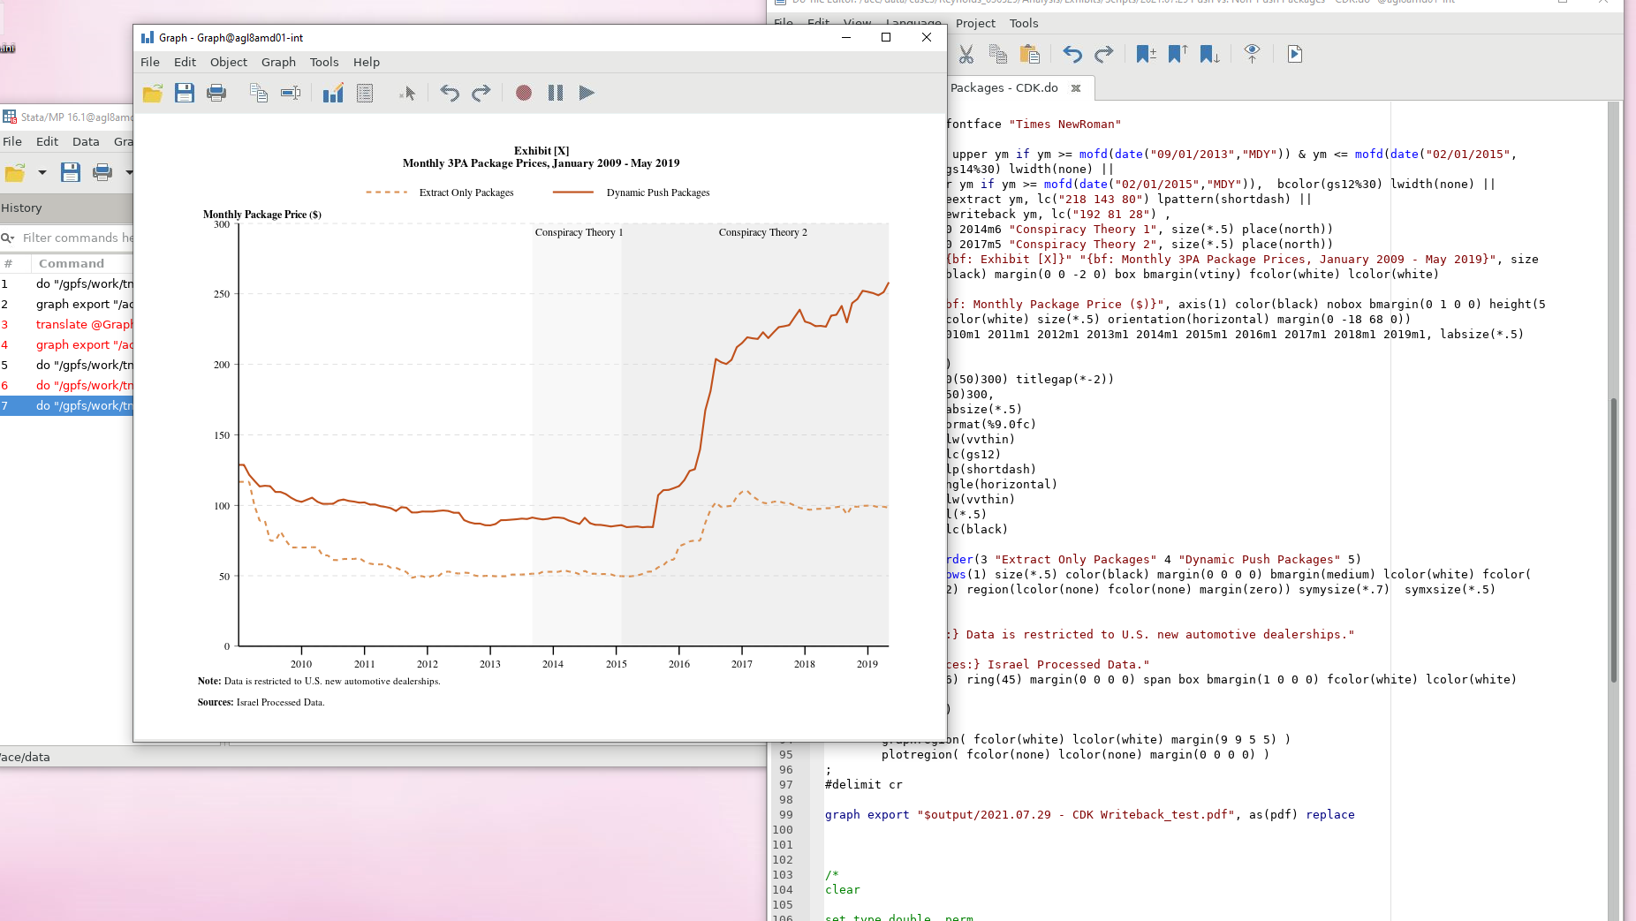This screenshot has width=1636, height=921.
Task: Toggle the show file in viewer eye icon
Action: pyautogui.click(x=1252, y=55)
